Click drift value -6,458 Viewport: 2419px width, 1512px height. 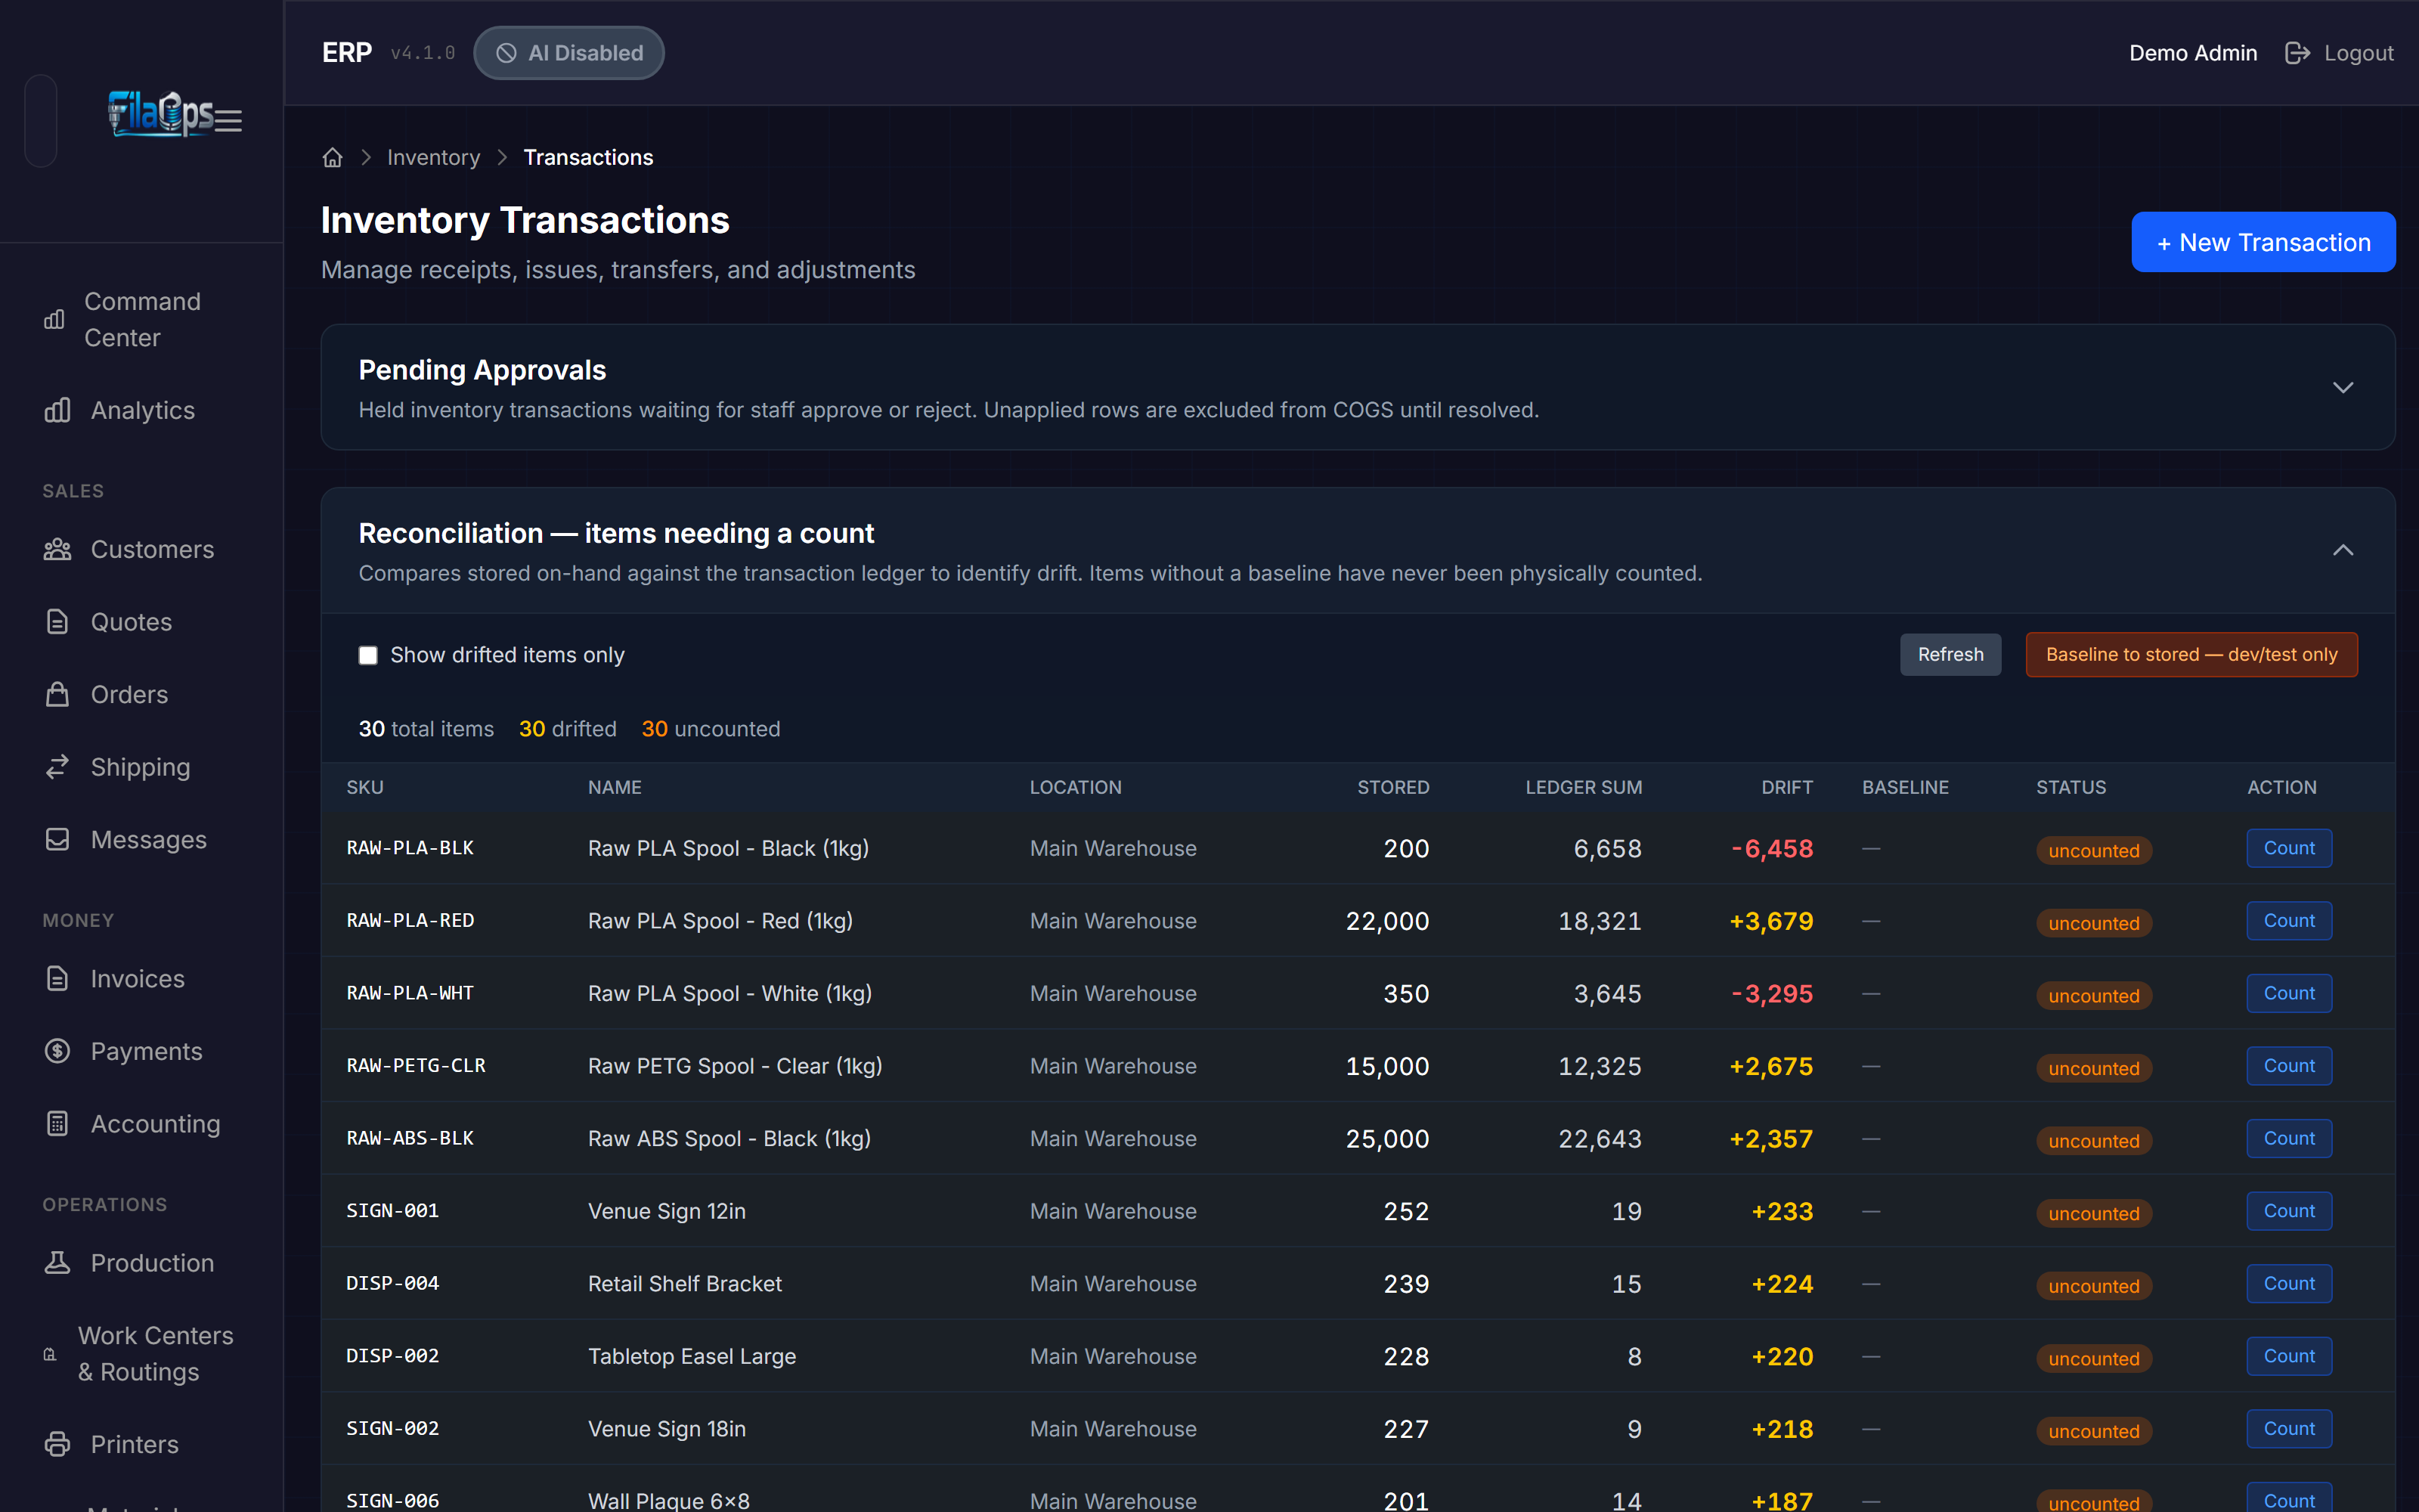1772,848
